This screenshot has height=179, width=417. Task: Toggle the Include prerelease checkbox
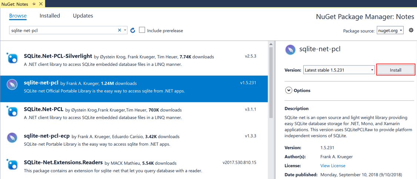(x=142, y=30)
